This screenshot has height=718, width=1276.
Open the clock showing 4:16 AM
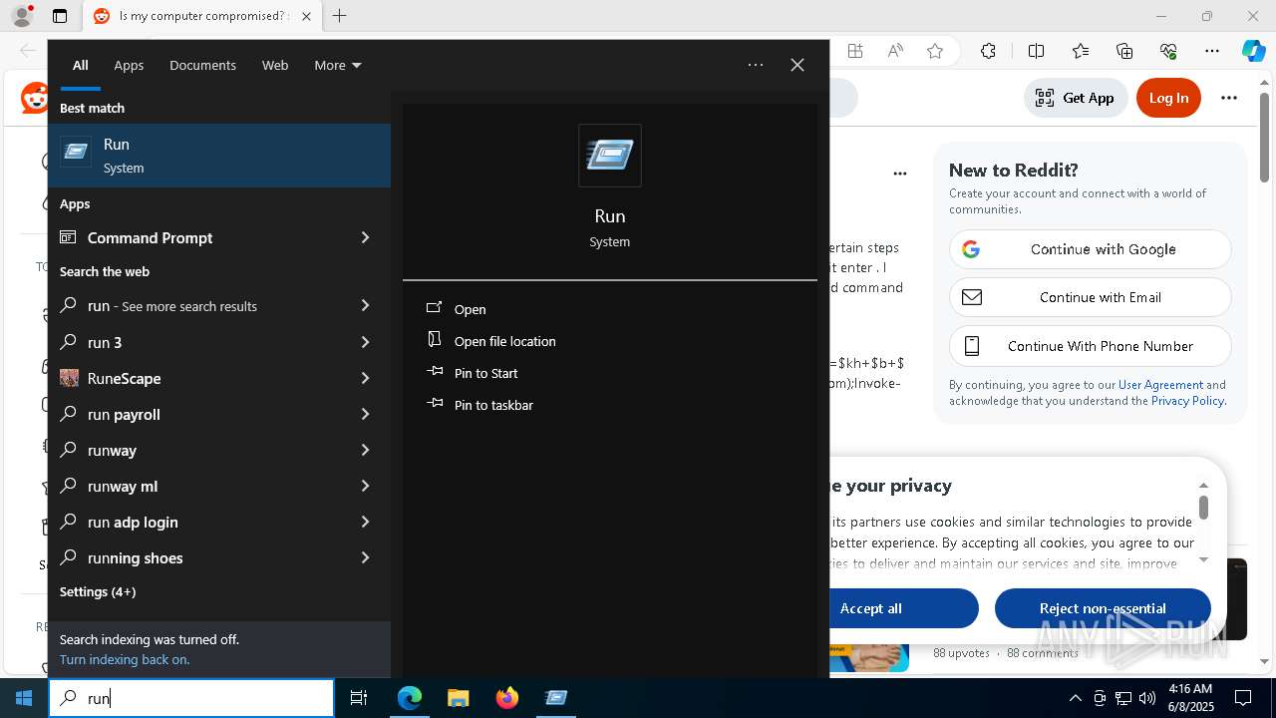pos(1189,698)
